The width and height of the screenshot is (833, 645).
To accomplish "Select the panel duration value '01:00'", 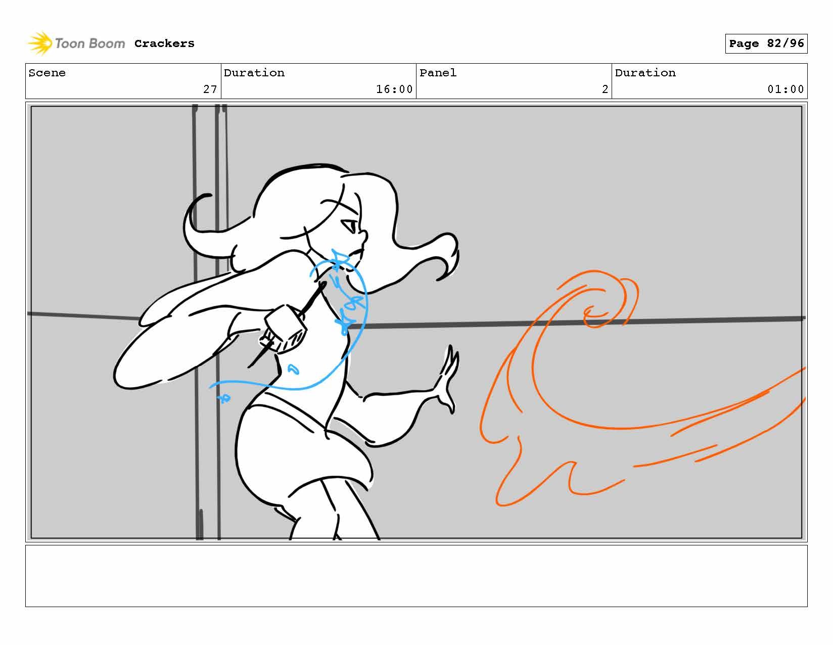I will [785, 89].
